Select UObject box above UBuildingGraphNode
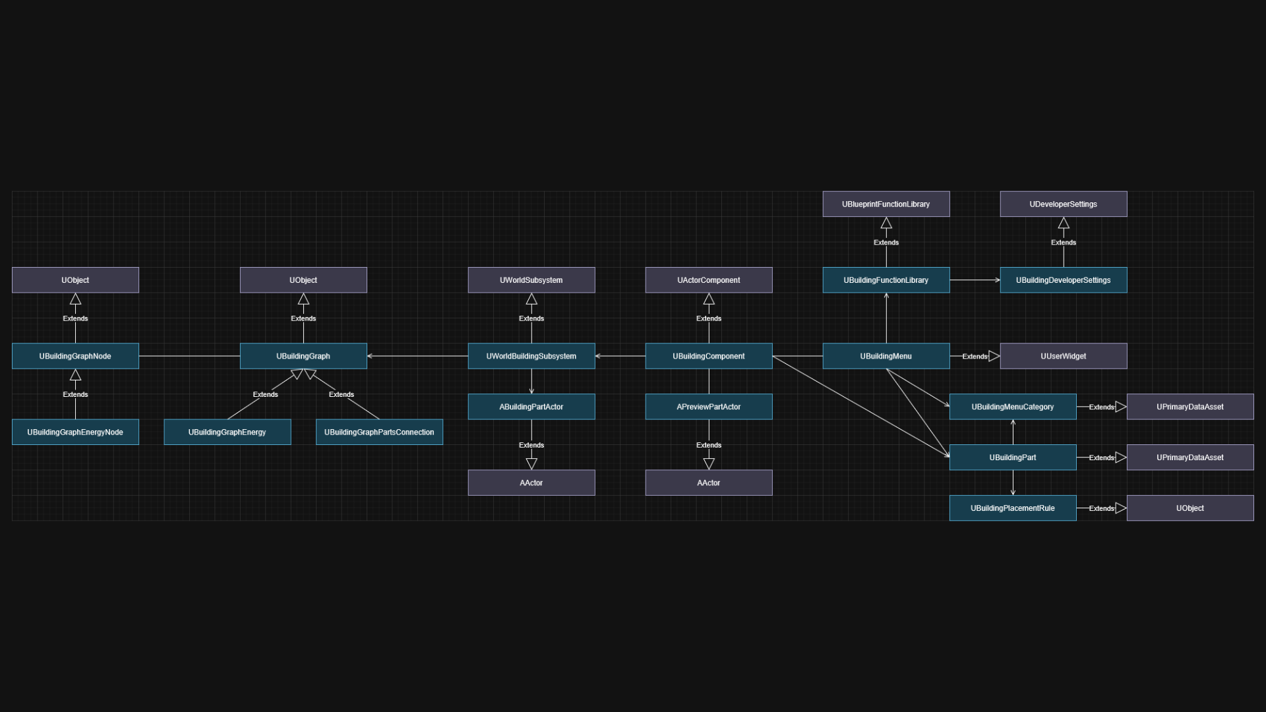 [75, 280]
